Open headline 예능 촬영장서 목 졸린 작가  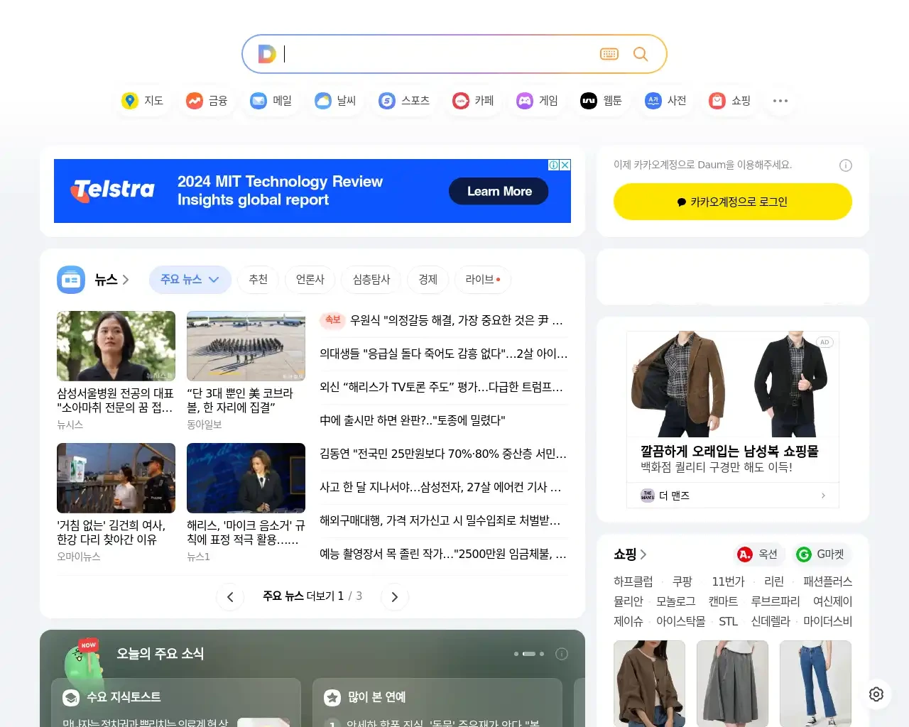tap(443, 554)
